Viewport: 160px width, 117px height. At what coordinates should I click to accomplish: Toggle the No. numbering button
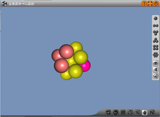116,113
